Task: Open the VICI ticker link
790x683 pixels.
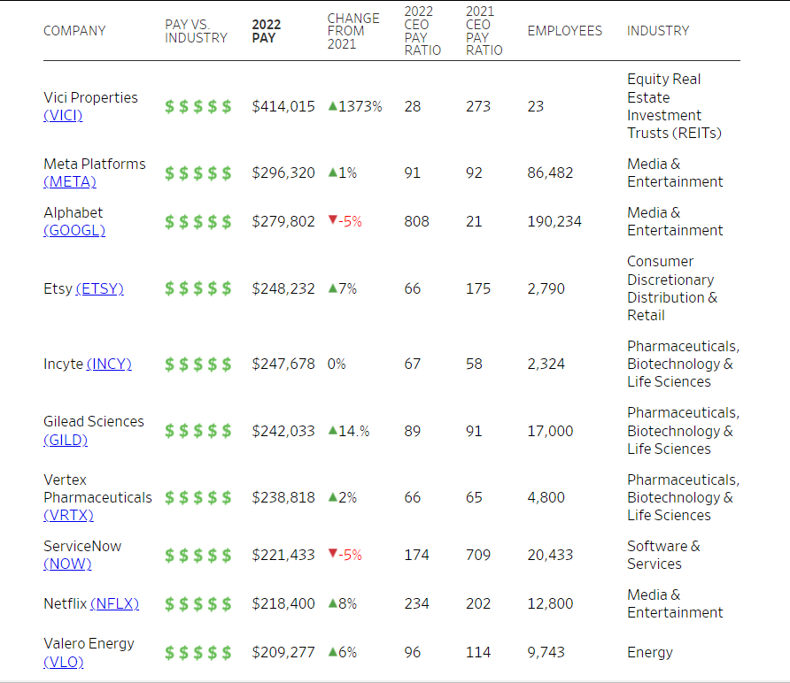Action: tap(63, 115)
